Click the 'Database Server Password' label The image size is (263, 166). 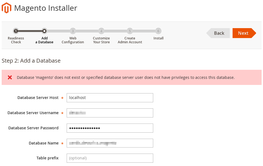point(33,128)
